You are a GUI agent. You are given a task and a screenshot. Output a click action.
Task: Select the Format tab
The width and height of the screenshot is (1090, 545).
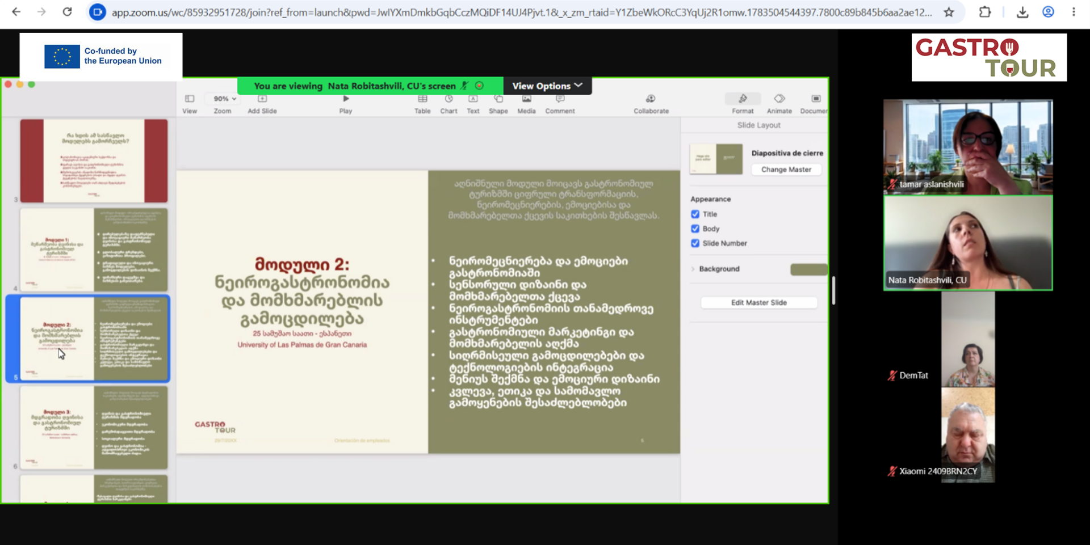tap(743, 104)
